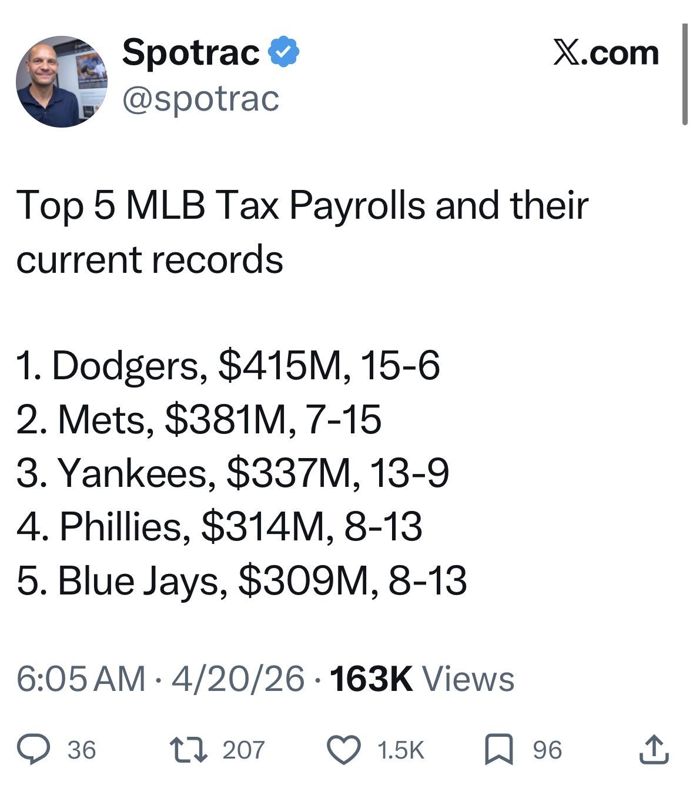This screenshot has height=795, width=693.
Task: Repost this tweet using the arrows icon
Action: [x=187, y=750]
